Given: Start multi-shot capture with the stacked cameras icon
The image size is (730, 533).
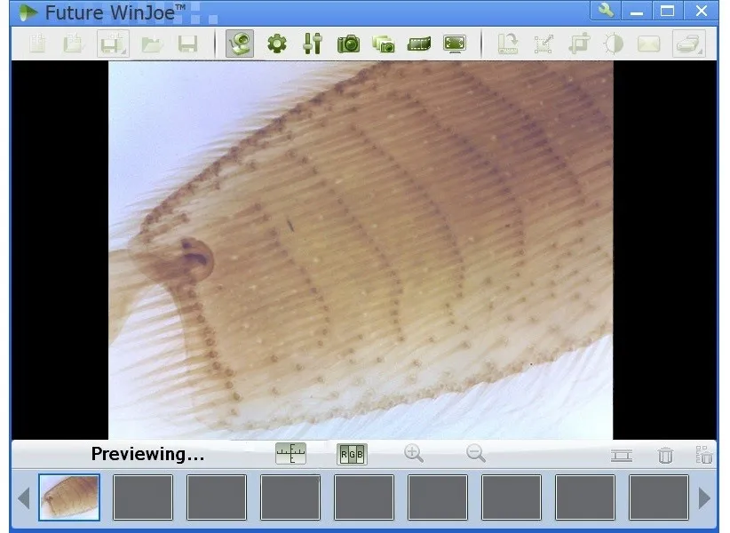Looking at the screenshot, I should pos(384,44).
